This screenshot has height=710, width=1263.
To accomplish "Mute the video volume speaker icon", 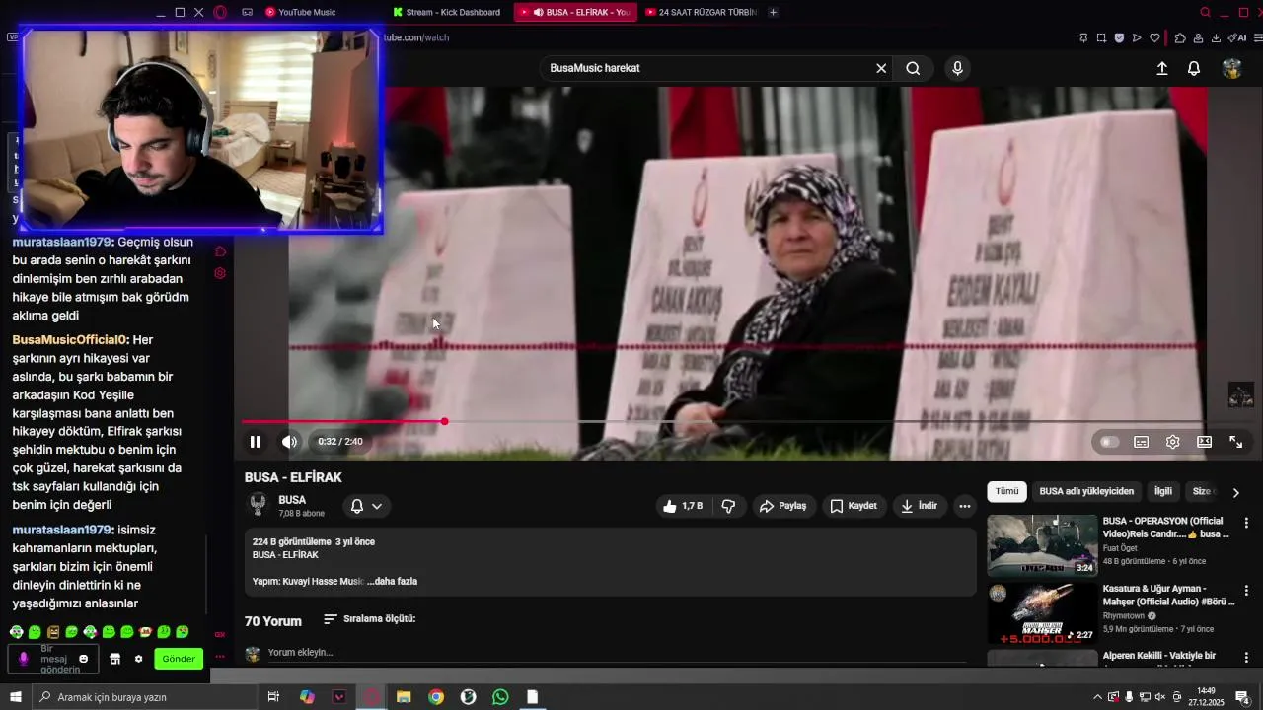I will (289, 442).
